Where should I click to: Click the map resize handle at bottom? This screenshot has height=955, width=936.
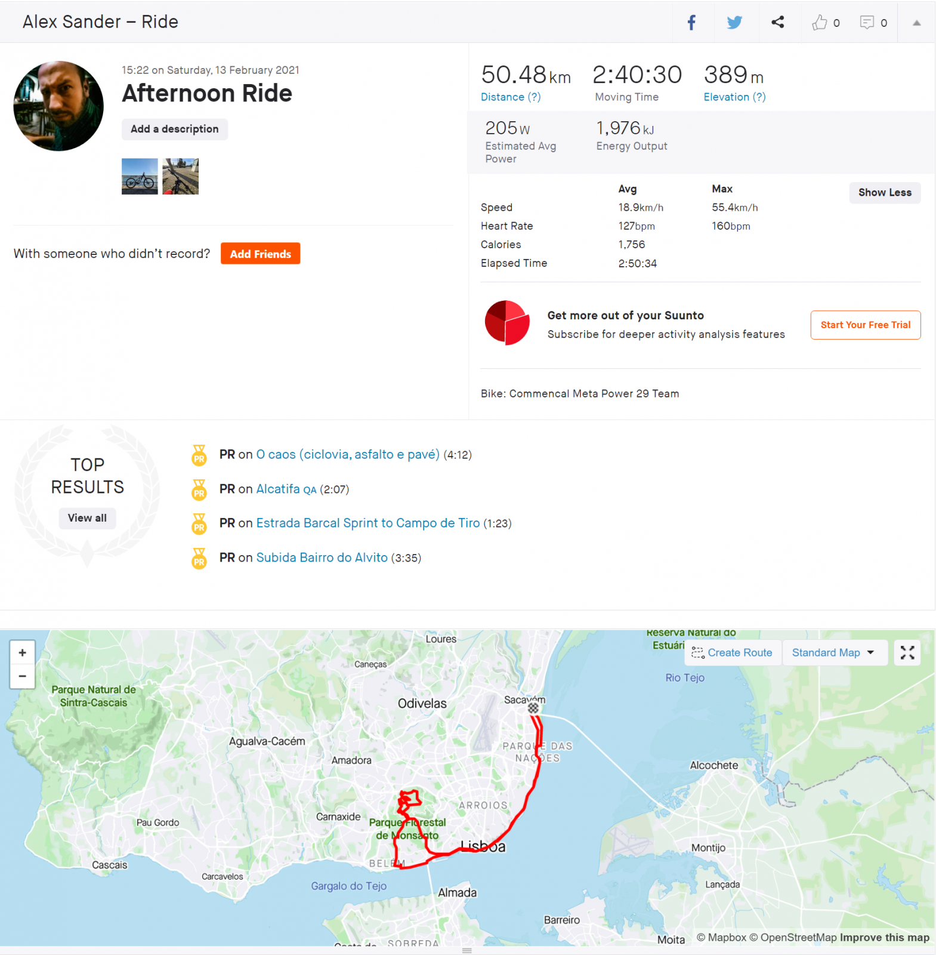point(467,950)
